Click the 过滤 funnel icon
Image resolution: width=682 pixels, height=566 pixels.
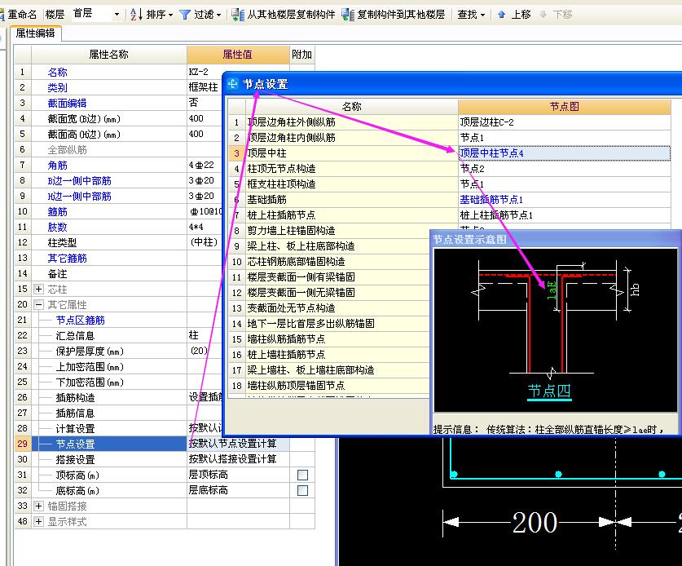[x=185, y=15]
